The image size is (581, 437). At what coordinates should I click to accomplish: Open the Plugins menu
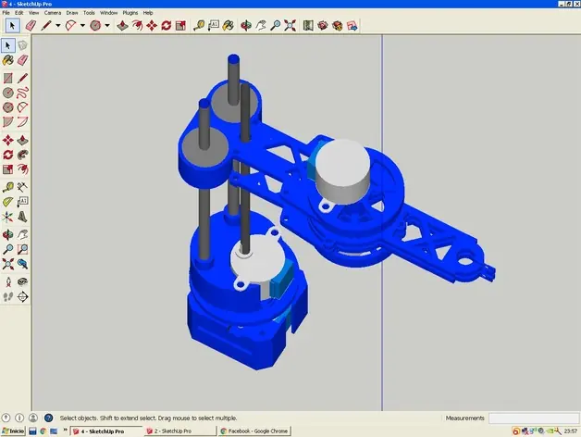pyautogui.click(x=130, y=13)
